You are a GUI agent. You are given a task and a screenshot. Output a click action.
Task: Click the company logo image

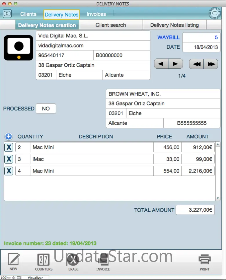point(19,48)
